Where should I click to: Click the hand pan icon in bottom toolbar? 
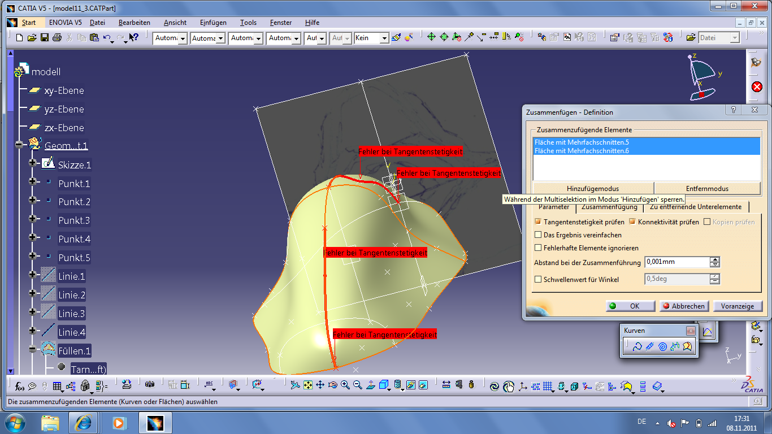[x=509, y=387]
